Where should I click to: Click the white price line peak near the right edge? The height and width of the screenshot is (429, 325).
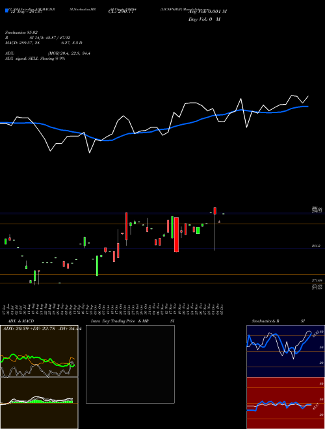click(x=292, y=96)
